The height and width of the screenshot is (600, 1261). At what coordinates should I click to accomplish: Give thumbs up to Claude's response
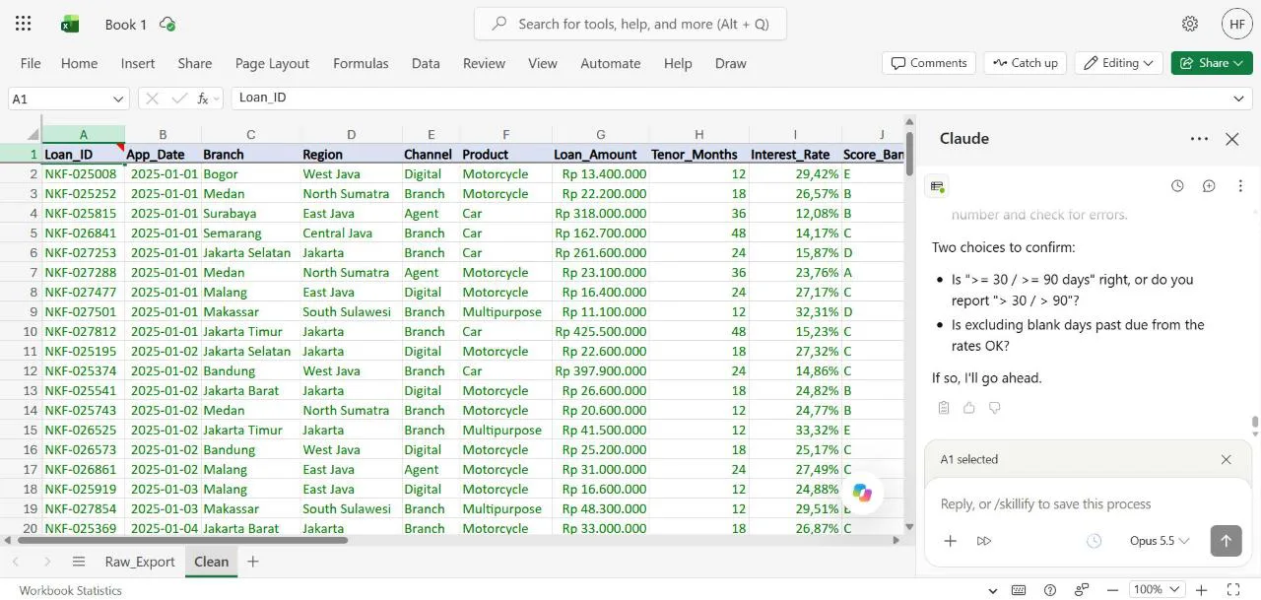tap(969, 408)
